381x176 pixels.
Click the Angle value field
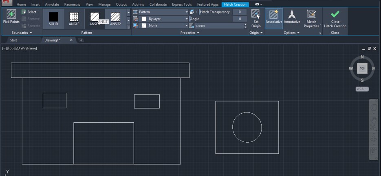tap(240, 19)
